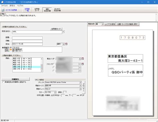Screen dimensions: 158x122
Task: Click 位置・サイズだけ標準に戻す button
Action: pos(127,24)
